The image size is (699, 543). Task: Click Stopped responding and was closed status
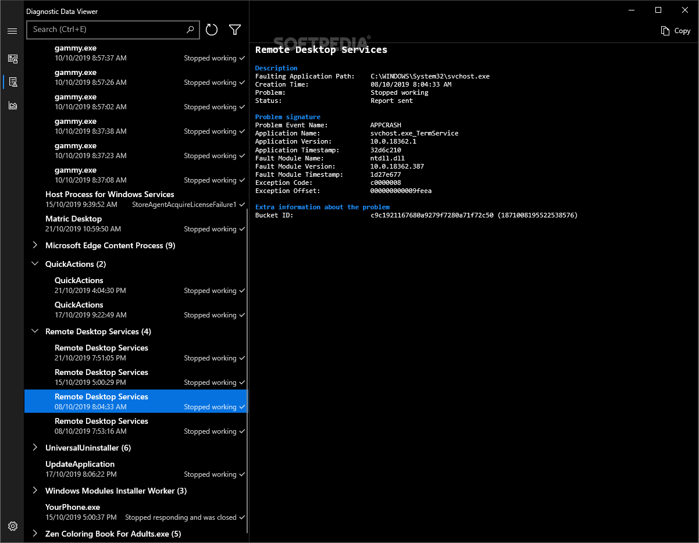click(x=181, y=517)
